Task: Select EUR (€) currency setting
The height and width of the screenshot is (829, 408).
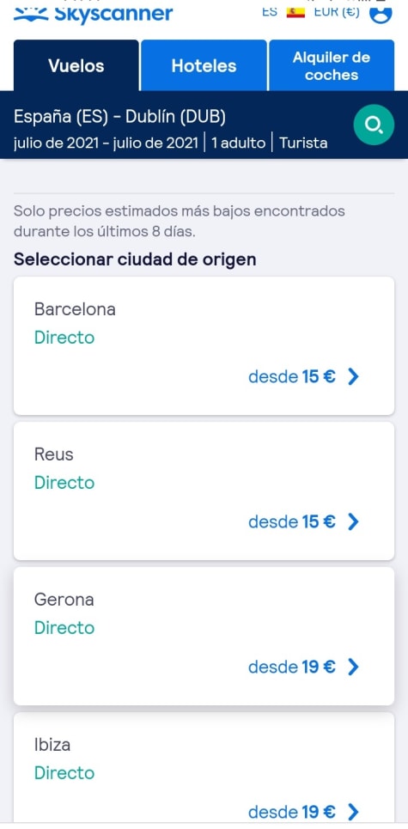Action: click(337, 12)
